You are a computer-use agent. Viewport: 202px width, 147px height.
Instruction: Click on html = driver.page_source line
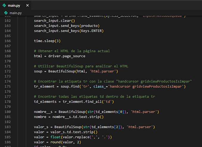pos(59,56)
